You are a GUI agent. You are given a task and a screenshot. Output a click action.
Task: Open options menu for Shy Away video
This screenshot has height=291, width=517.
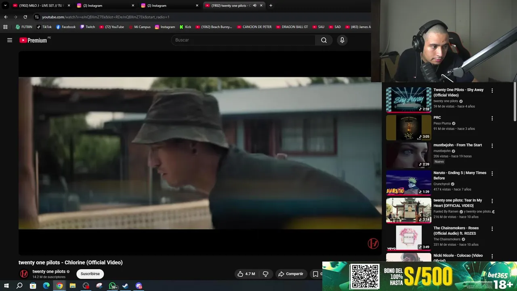coord(492,91)
